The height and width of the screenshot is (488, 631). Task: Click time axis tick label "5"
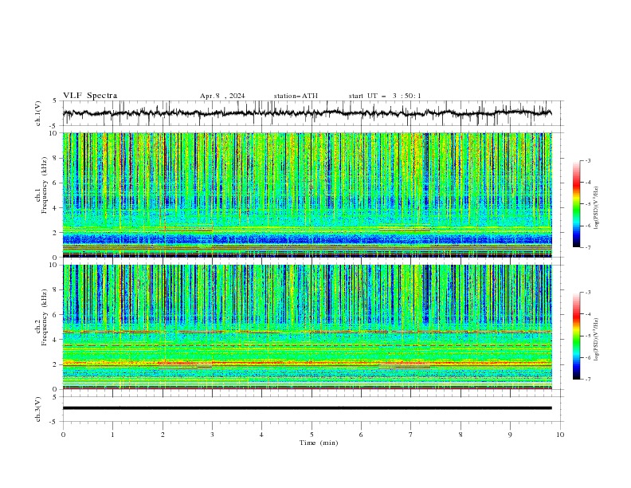click(312, 435)
